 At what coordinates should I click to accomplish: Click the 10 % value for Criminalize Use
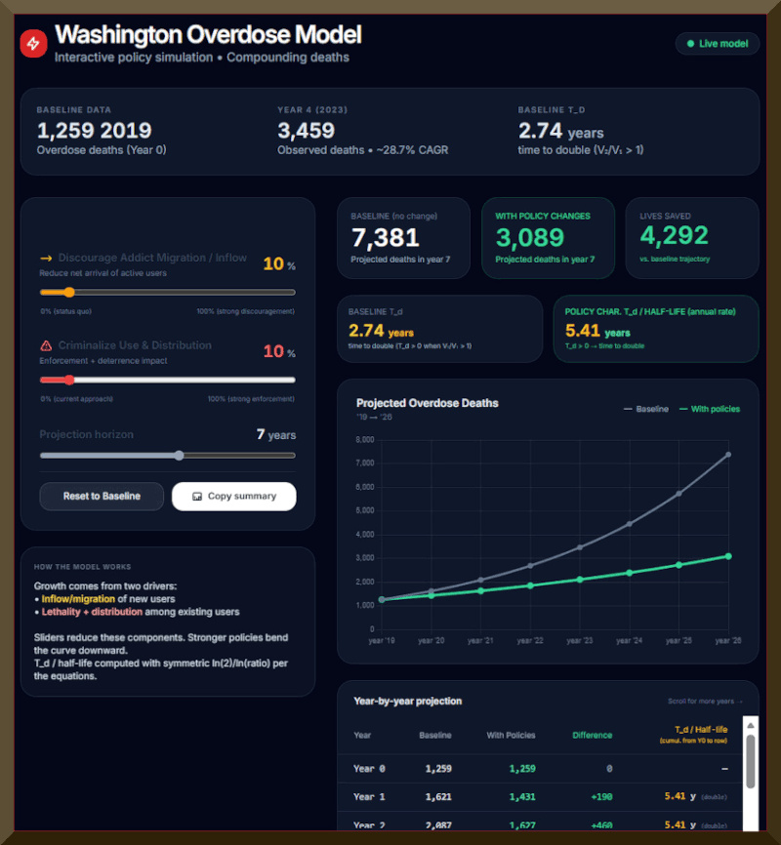[279, 352]
